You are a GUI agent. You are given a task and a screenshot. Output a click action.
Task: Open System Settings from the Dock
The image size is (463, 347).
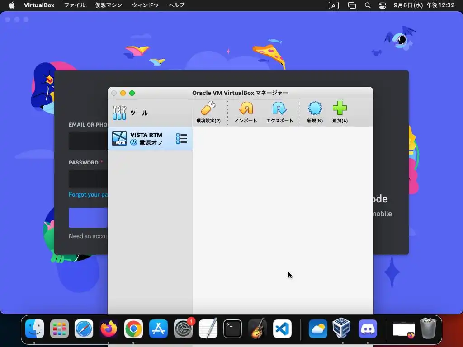point(184,328)
